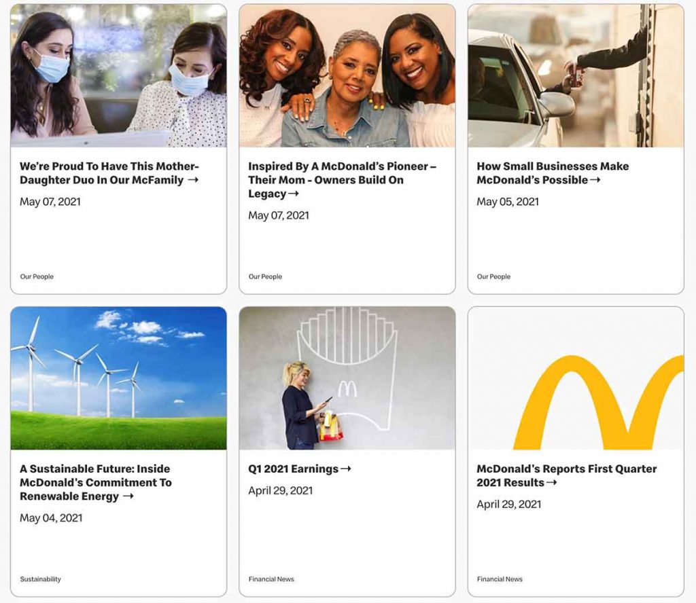Open 'How Small Businesses Make McDonald's Possible' article
696x603 pixels.
[553, 173]
